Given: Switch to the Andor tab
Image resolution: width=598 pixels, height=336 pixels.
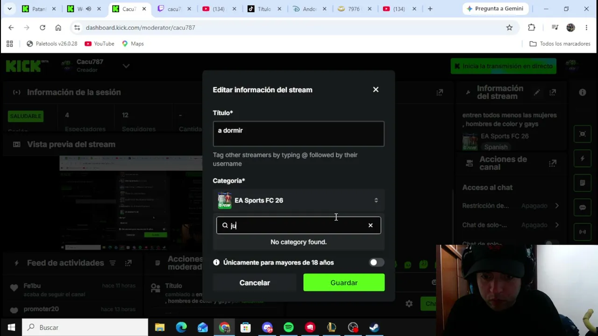Looking at the screenshot, I should 310,9.
